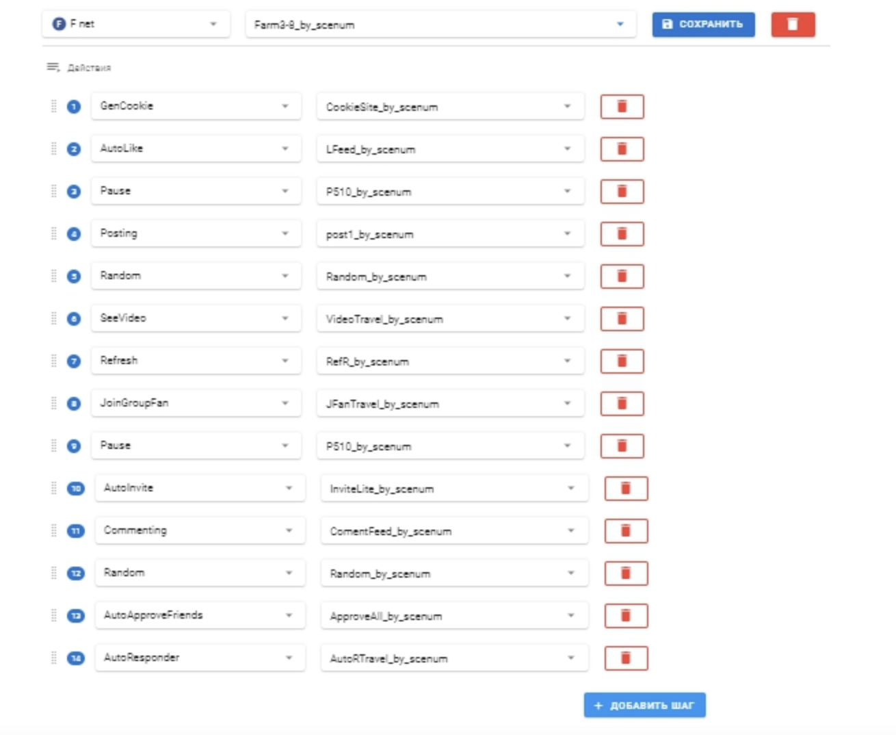Delete the GenCookie step with trash icon
This screenshot has height=735, width=896.
pyautogui.click(x=622, y=107)
